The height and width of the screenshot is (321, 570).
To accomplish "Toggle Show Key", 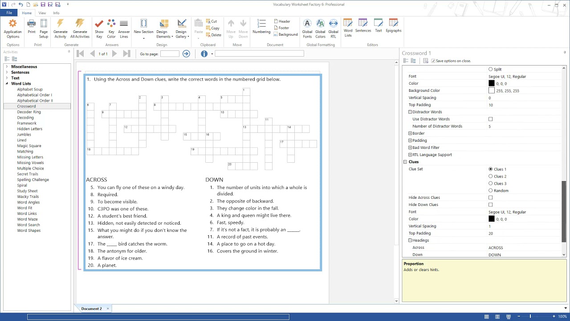I will [99, 29].
